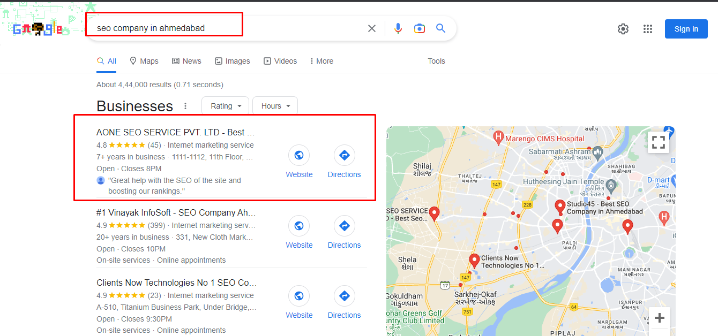Click into the search input field
This screenshot has height=336, width=718.
point(225,28)
